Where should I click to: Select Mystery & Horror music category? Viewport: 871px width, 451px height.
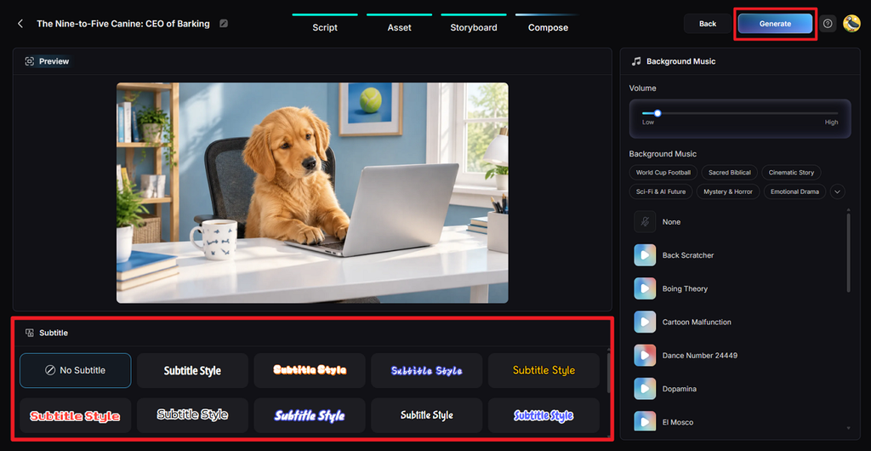[x=728, y=191]
